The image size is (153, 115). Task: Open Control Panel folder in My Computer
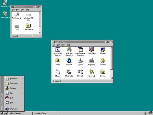coord(28,27)
